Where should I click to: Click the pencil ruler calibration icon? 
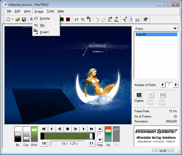[110, 19]
